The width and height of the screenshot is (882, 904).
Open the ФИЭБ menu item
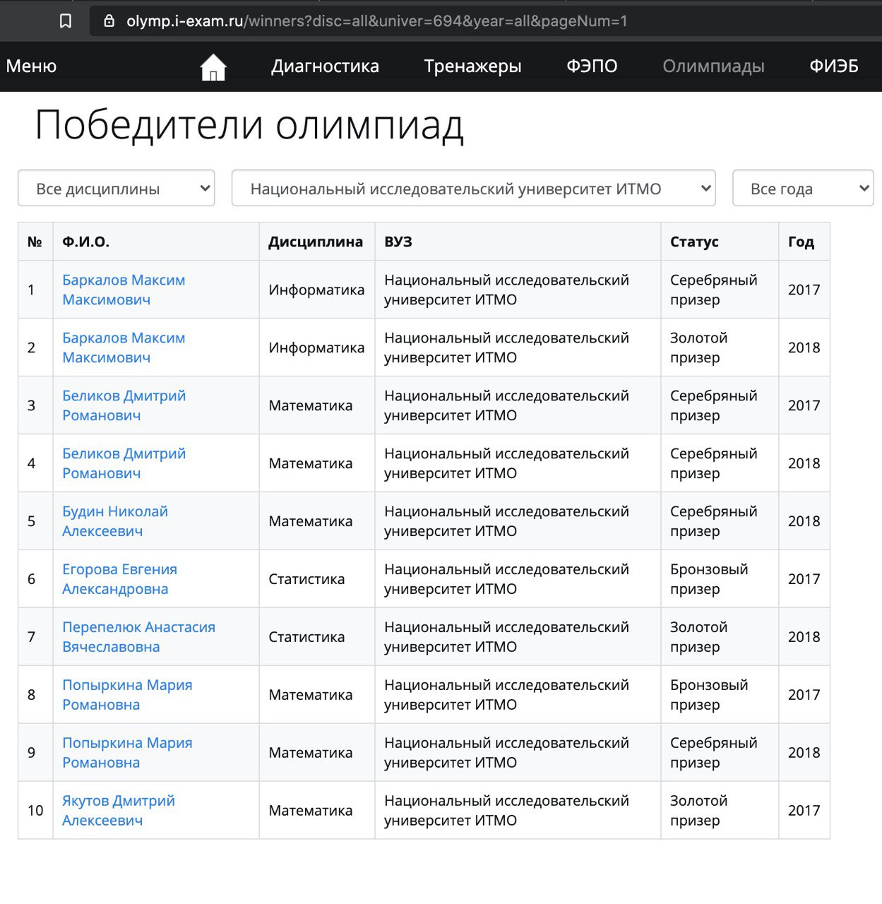click(834, 66)
